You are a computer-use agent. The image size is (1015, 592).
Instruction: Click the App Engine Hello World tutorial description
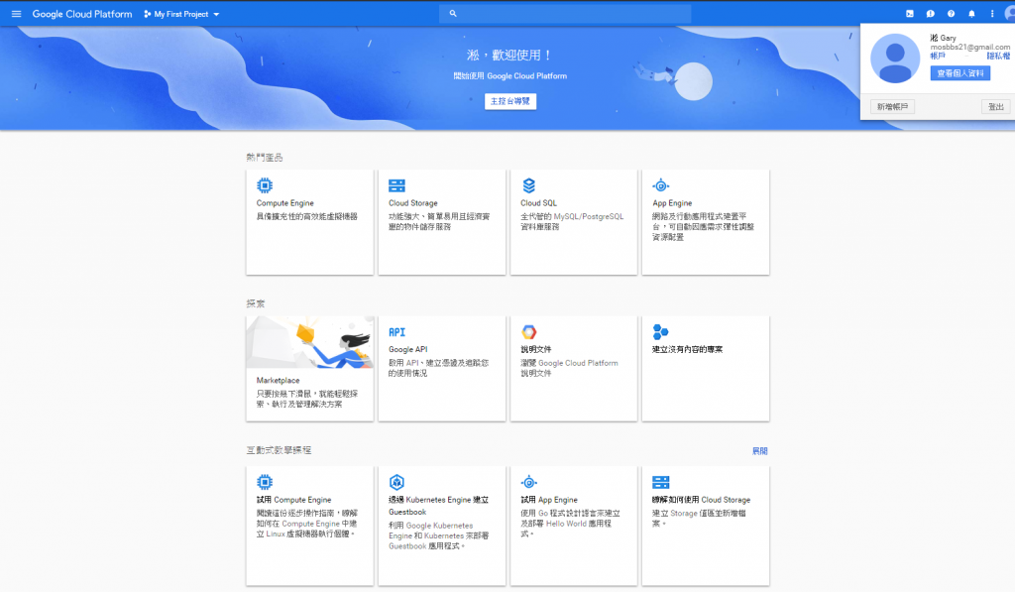click(x=570, y=524)
